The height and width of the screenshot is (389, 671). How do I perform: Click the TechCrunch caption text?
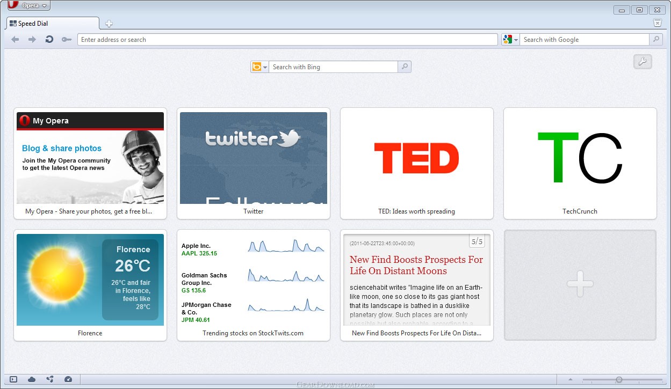(580, 211)
